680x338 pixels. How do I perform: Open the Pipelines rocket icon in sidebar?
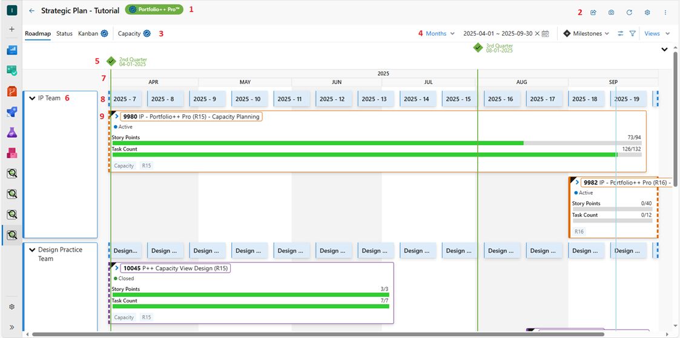pyautogui.click(x=12, y=112)
